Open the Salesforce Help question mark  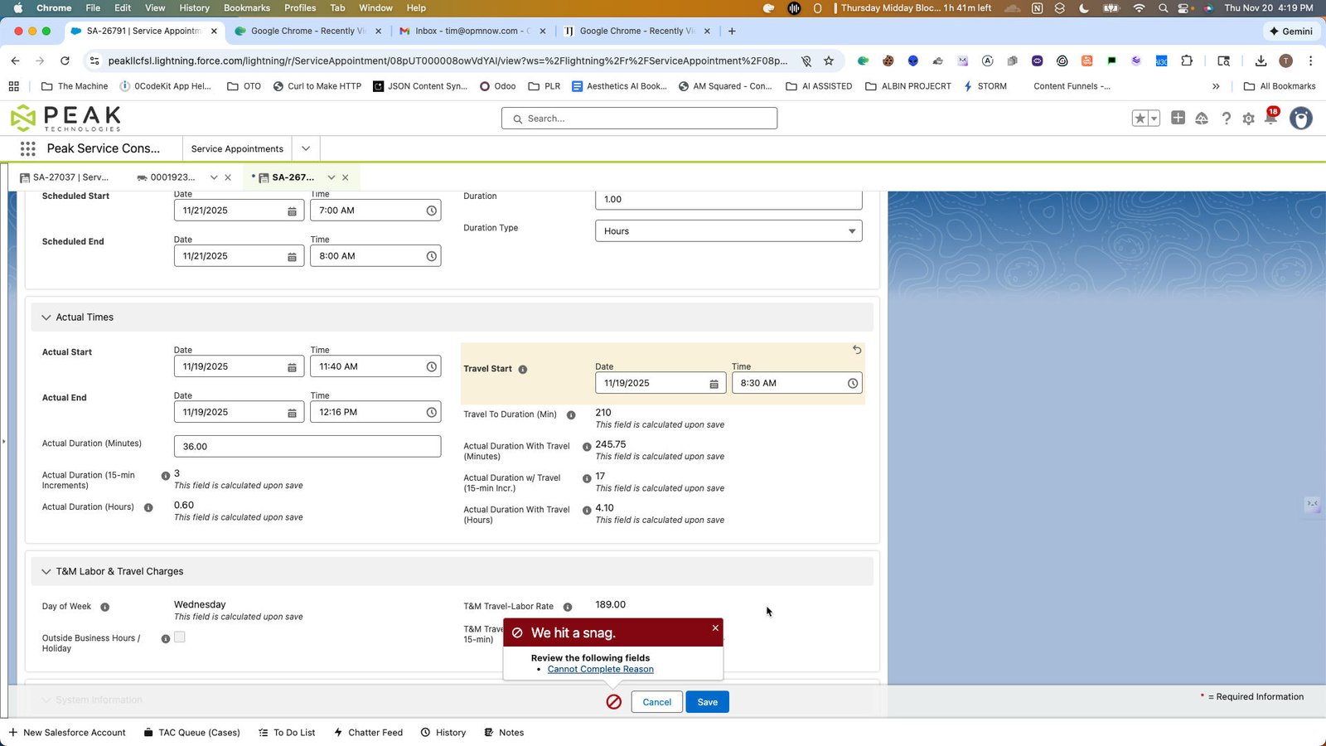point(1226,119)
